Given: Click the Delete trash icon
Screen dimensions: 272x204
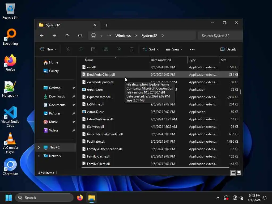Looking at the screenshot, I should [x=131, y=49].
